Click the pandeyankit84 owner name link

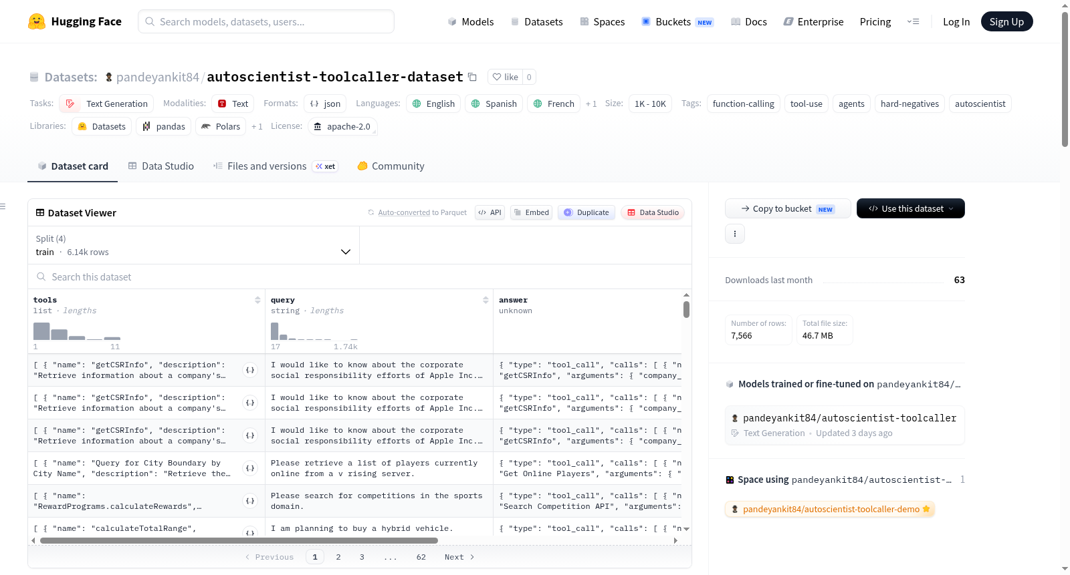tap(158, 77)
